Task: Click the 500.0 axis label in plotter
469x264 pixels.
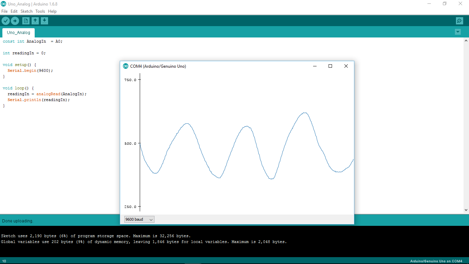Action: (130, 143)
